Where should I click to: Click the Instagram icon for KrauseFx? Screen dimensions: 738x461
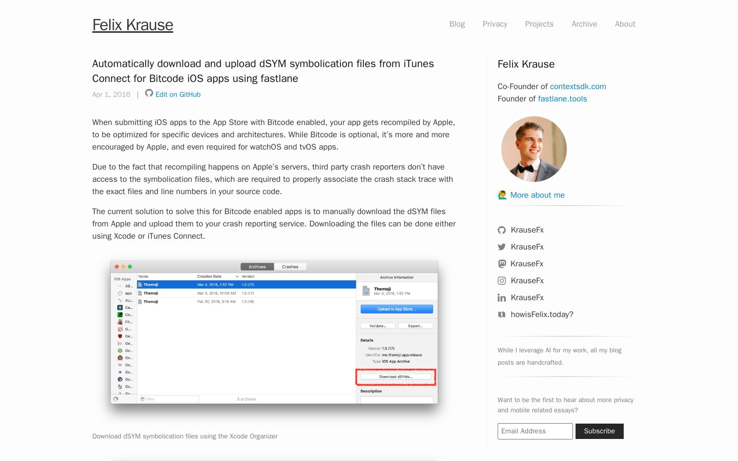pyautogui.click(x=502, y=281)
